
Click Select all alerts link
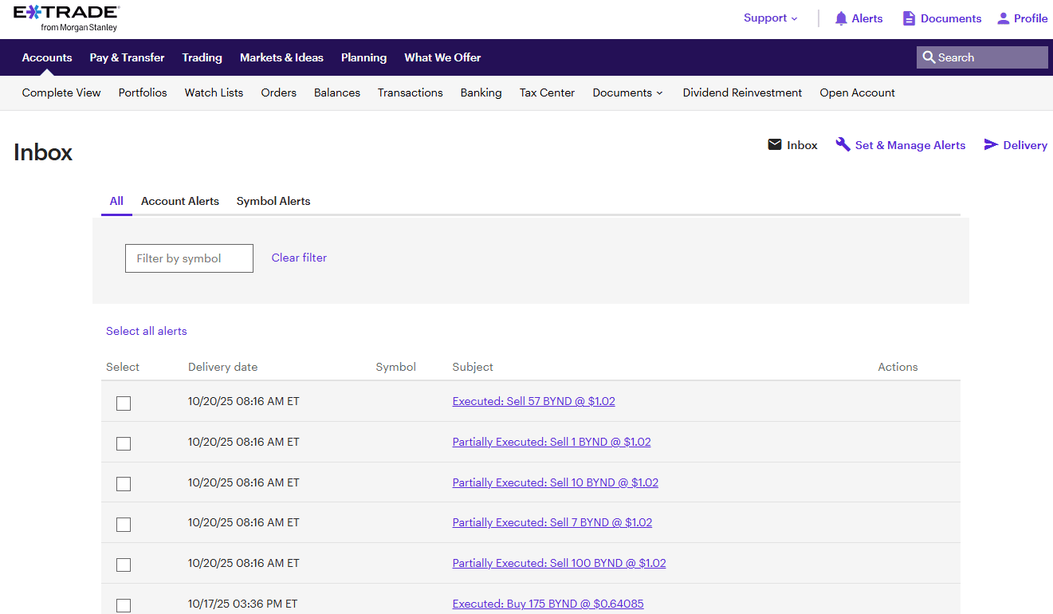tap(147, 331)
